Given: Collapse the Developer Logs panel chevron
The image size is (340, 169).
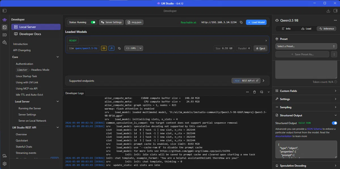Looking at the screenshot, I should [268, 92].
